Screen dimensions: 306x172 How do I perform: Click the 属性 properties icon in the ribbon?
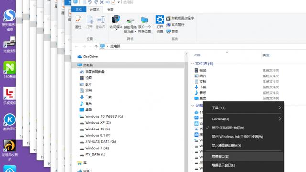[x=78, y=22]
